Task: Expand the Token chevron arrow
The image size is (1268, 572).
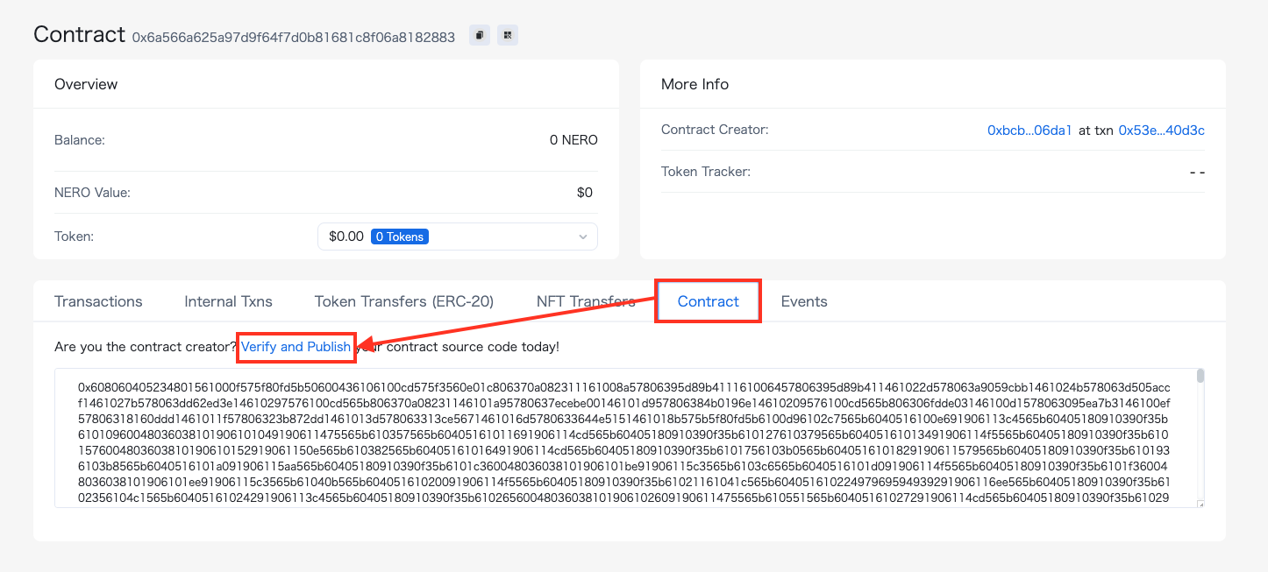Action: (583, 237)
